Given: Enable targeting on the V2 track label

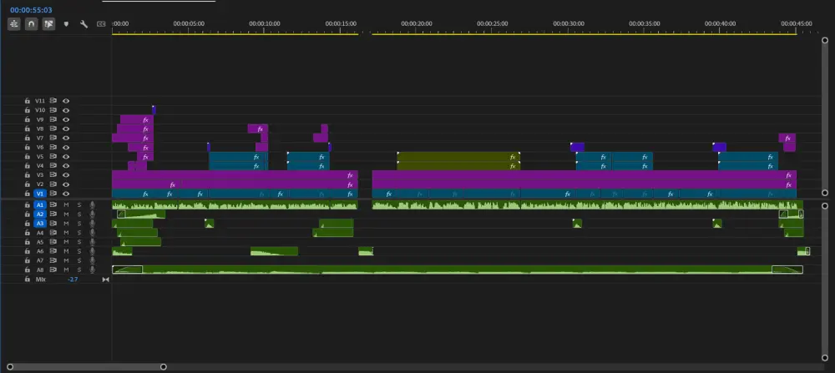Looking at the screenshot, I should pos(40,184).
